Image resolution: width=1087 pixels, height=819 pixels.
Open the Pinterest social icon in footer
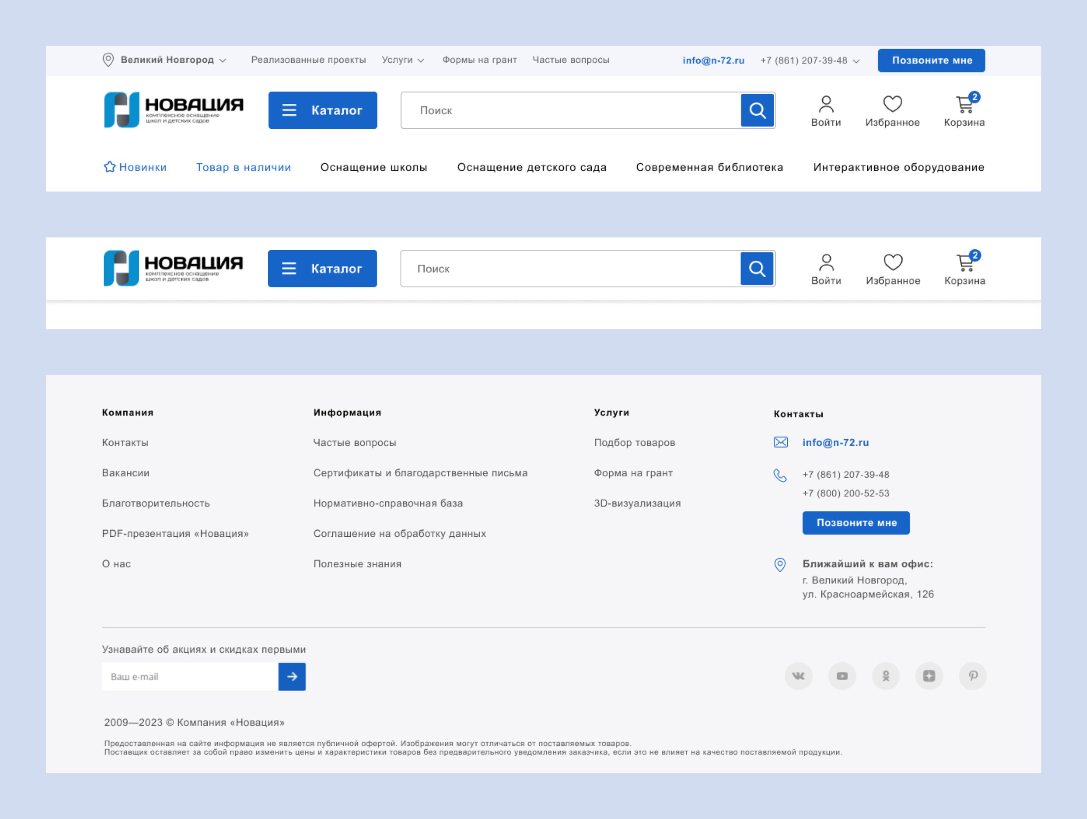[x=972, y=676]
